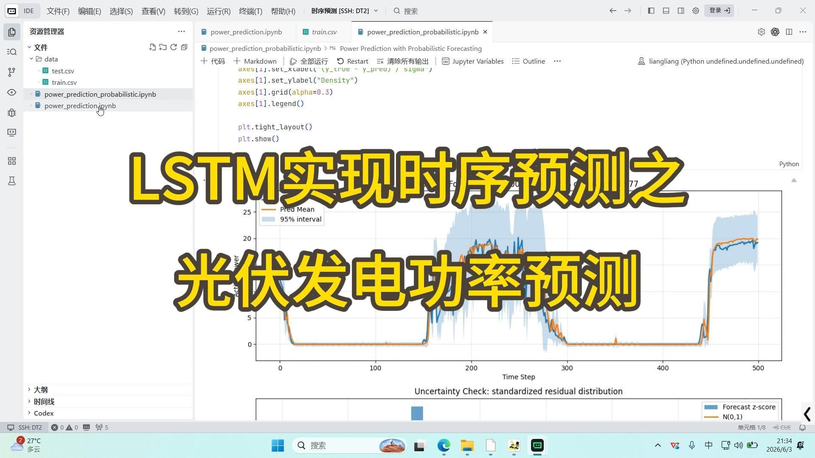
Task: Open the Extensions view in activity bar
Action: point(12,161)
